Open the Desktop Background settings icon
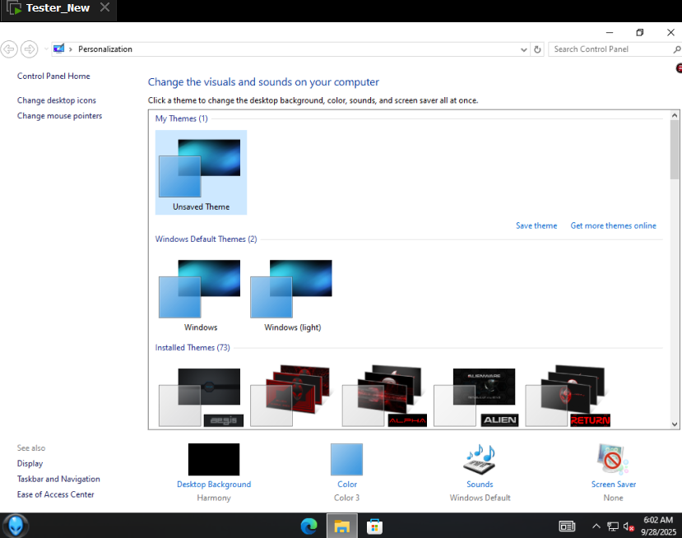Screen dimensions: 682x538 pos(213,460)
